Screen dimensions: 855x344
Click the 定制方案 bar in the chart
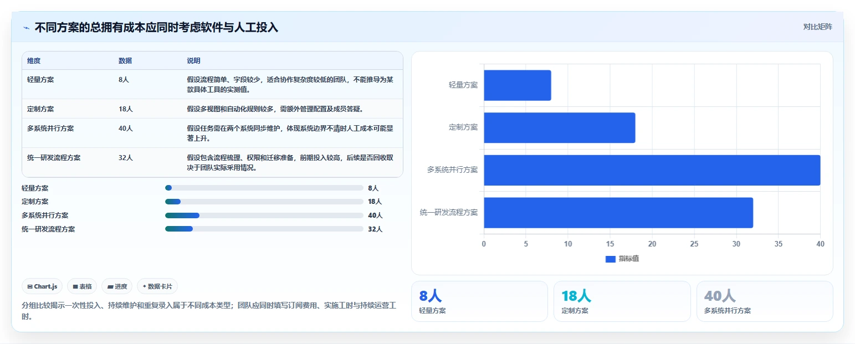coord(560,127)
